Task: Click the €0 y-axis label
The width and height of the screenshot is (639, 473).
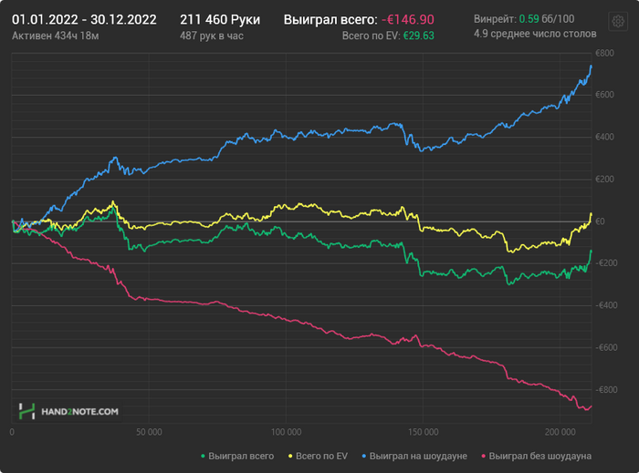Action: point(600,221)
